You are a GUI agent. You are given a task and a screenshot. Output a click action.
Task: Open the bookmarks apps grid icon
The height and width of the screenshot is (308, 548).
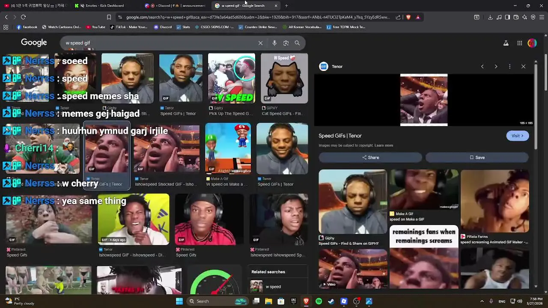point(6,27)
